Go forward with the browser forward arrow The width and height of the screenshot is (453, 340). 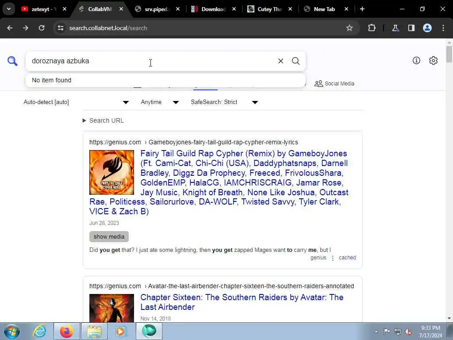point(26,28)
